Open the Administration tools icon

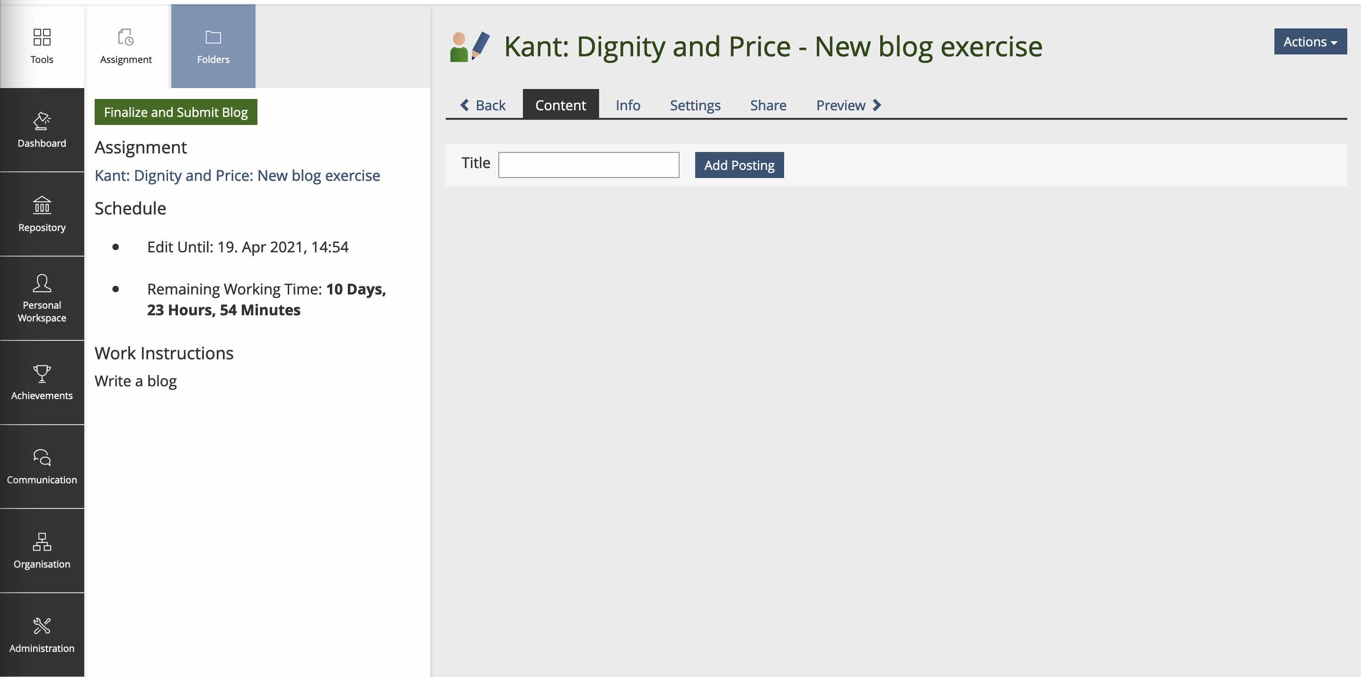pyautogui.click(x=42, y=626)
